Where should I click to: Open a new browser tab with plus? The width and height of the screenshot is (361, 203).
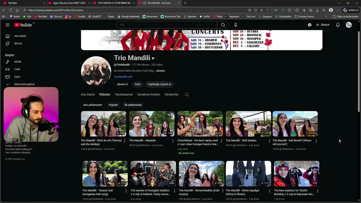[185, 3]
